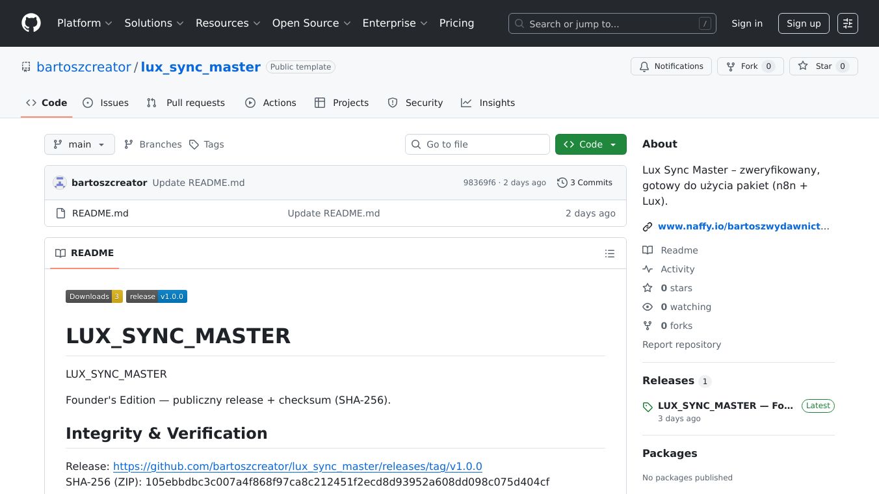Switch to the Issues tab

click(106, 103)
